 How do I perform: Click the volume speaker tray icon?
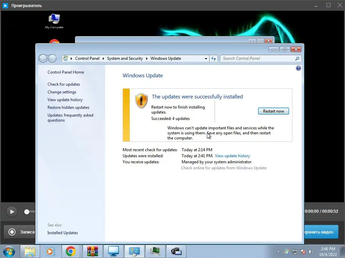[x=311, y=252]
